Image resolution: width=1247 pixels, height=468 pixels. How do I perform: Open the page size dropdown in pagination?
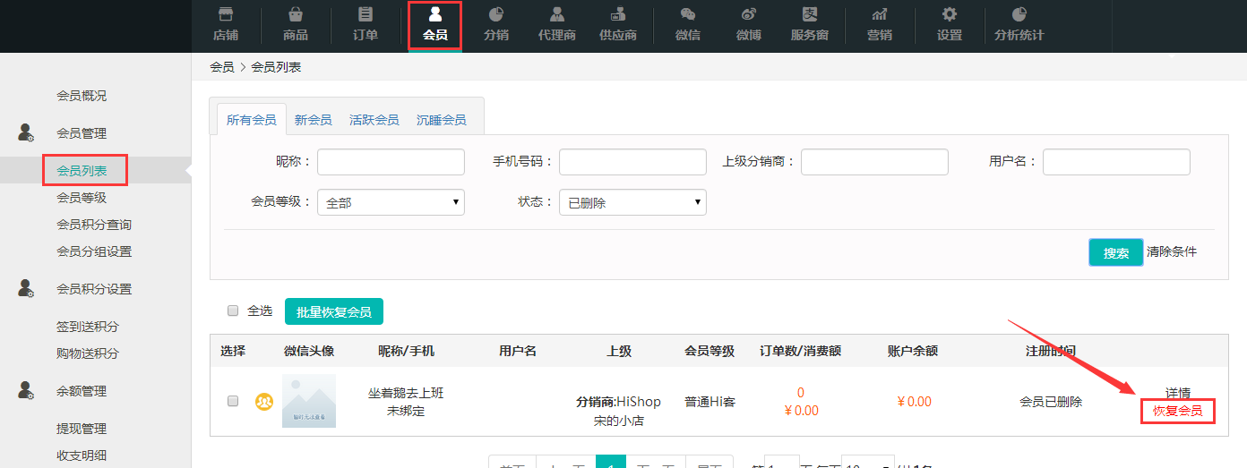point(867,464)
